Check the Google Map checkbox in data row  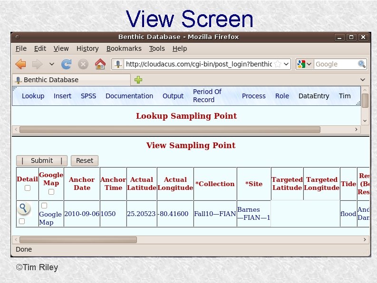[44, 206]
